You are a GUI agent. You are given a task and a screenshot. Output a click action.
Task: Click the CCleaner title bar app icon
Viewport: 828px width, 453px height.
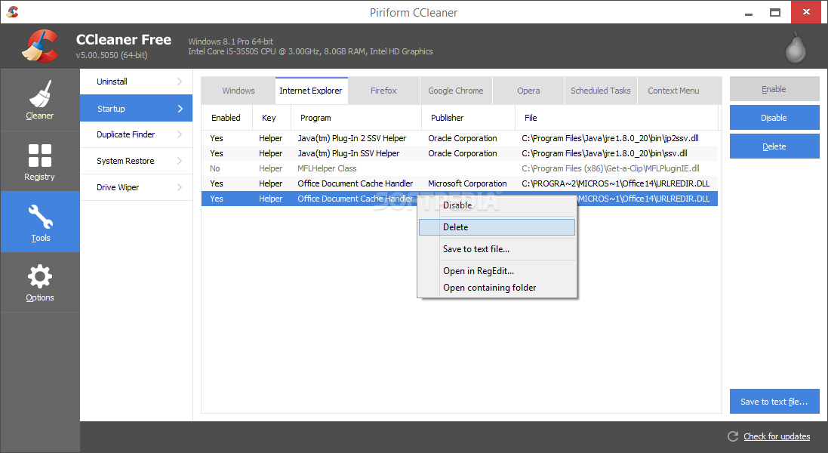point(13,11)
